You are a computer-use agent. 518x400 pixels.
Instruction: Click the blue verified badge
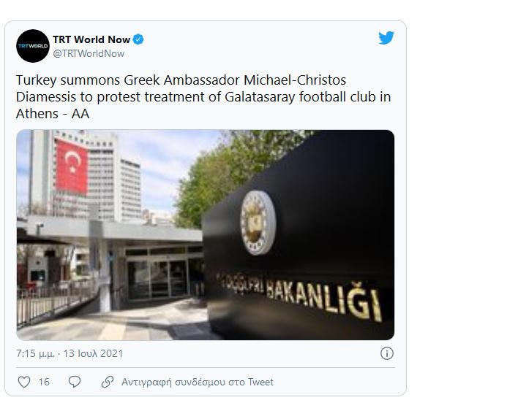click(138, 39)
